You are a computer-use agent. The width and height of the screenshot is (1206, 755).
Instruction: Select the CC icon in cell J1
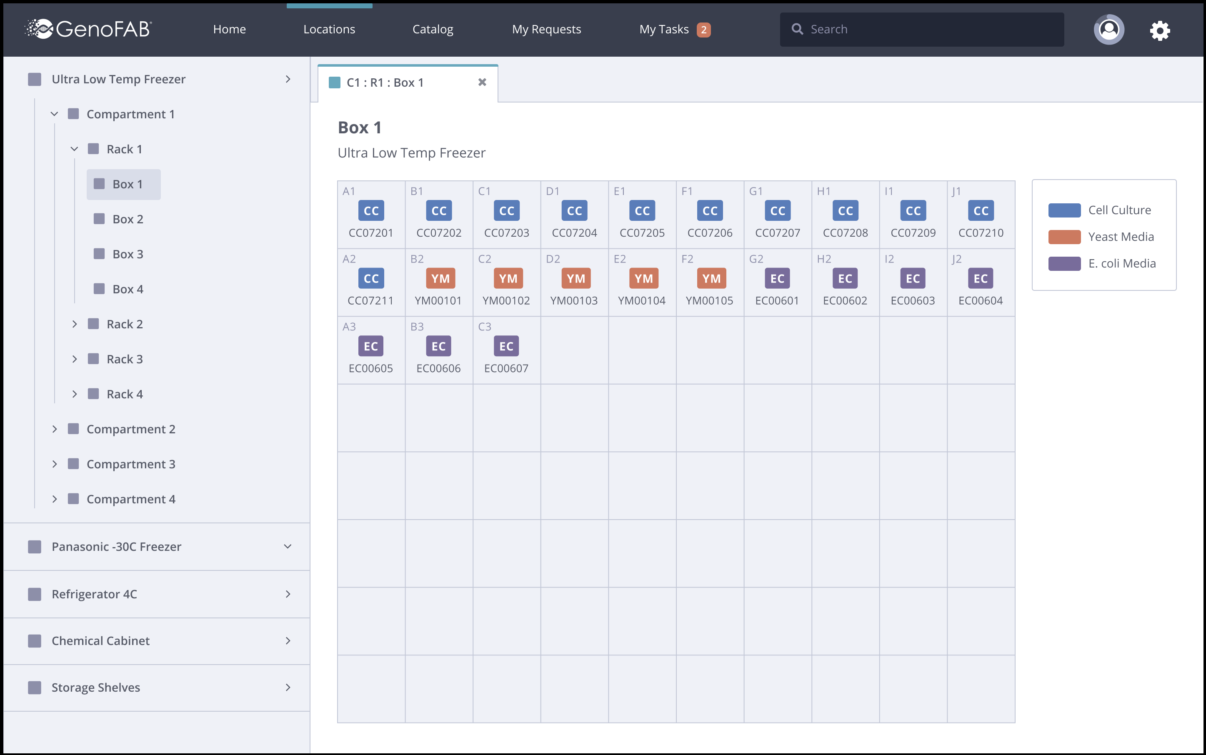click(x=981, y=211)
